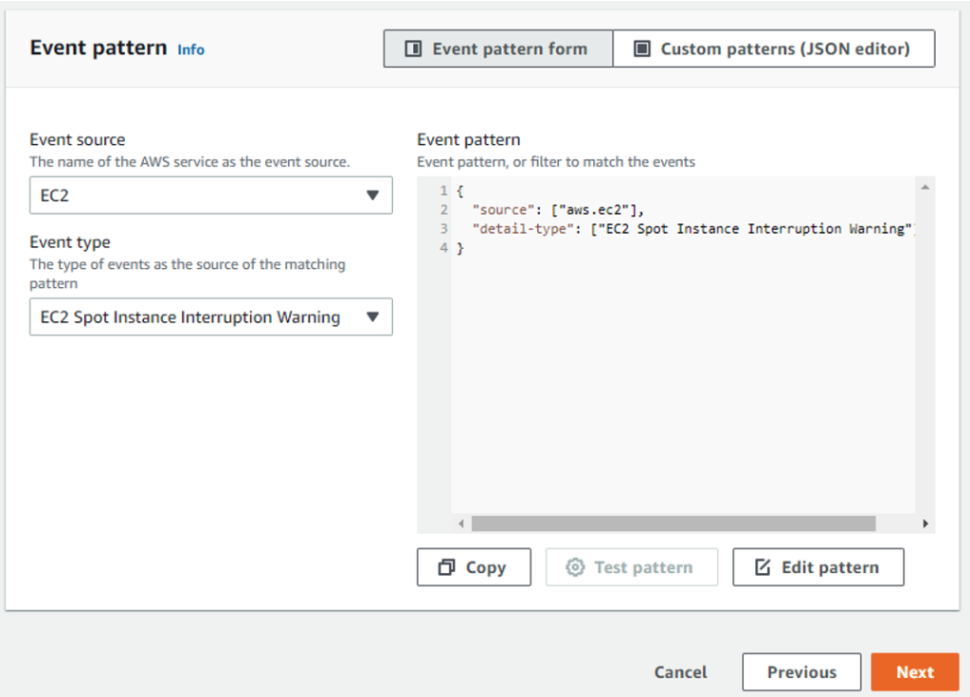
Task: Click the split-panel icon beside Event pattern form
Action: (412, 48)
